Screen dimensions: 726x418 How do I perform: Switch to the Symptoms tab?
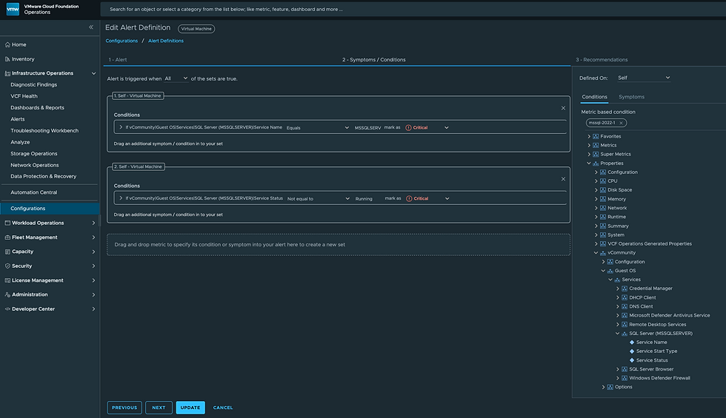631,97
